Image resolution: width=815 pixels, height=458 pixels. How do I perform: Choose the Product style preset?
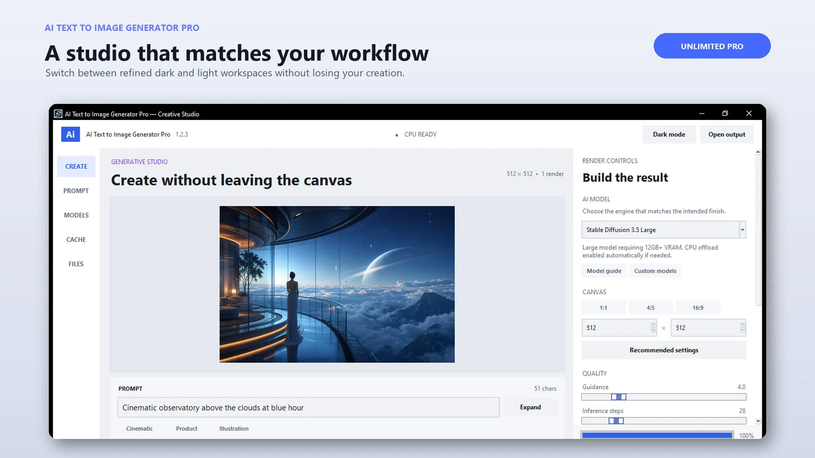[x=187, y=429]
